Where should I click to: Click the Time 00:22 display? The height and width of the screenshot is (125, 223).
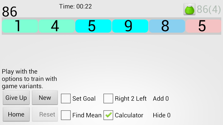(x=75, y=6)
